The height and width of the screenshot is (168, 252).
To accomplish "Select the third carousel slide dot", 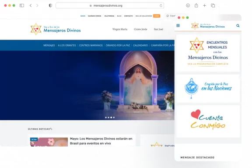I will point(111,118).
